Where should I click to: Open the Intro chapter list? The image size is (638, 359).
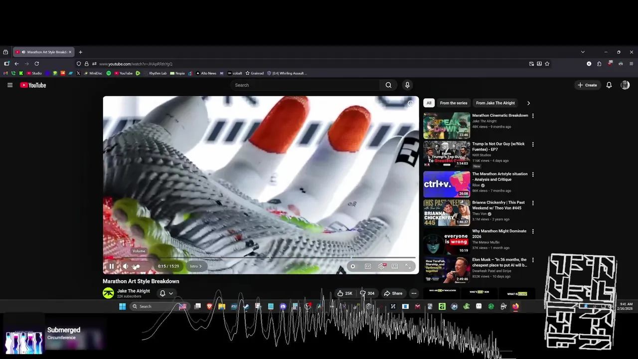coord(195,266)
